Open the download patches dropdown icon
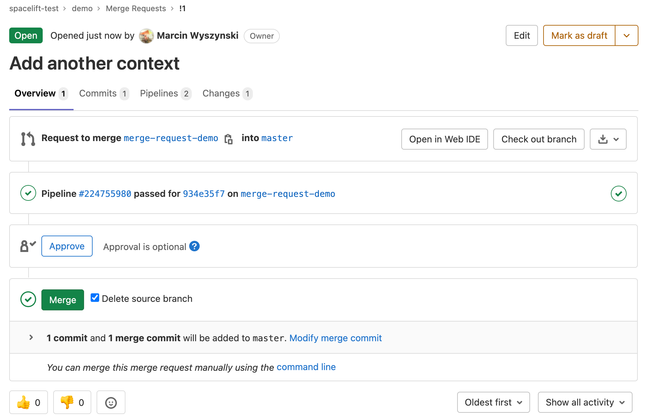 (608, 139)
